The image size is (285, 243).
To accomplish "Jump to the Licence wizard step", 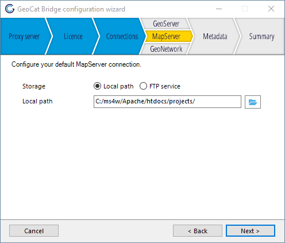I will (x=73, y=36).
